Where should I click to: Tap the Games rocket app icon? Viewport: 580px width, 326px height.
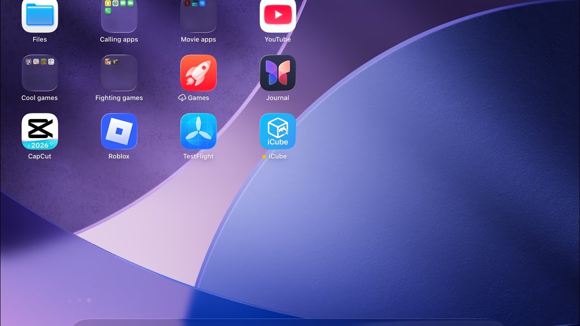tap(198, 73)
